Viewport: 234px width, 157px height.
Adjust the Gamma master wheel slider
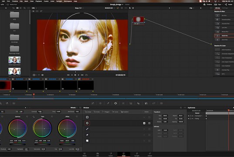17,144
